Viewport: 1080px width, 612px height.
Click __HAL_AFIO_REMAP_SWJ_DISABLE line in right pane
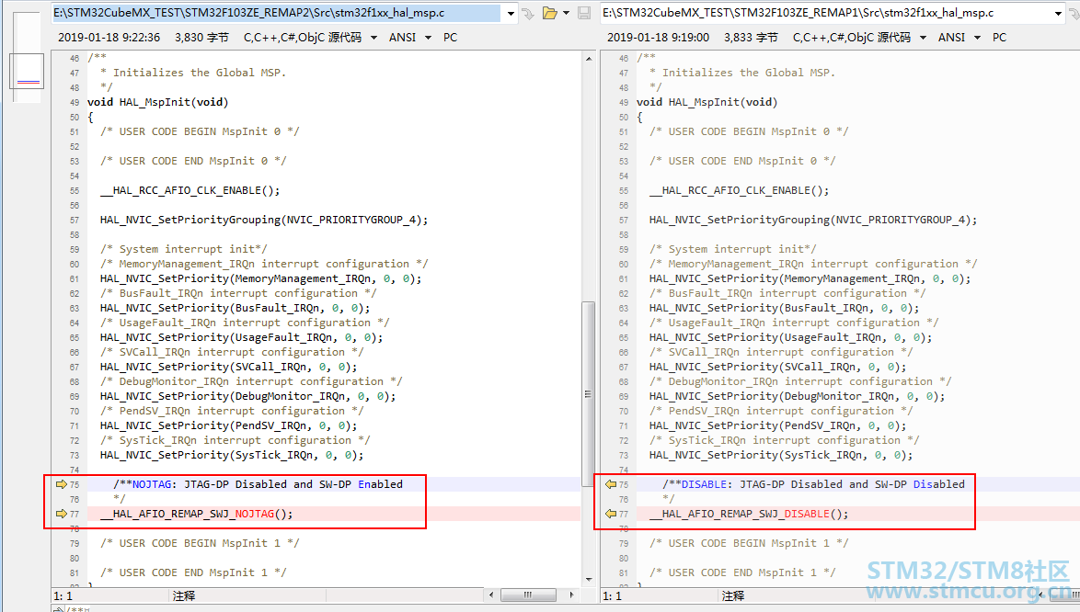point(749,514)
